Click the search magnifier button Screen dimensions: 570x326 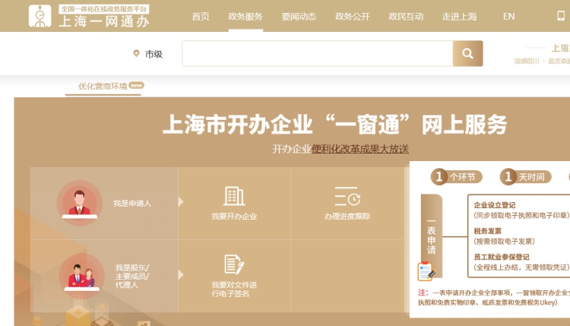point(467,53)
